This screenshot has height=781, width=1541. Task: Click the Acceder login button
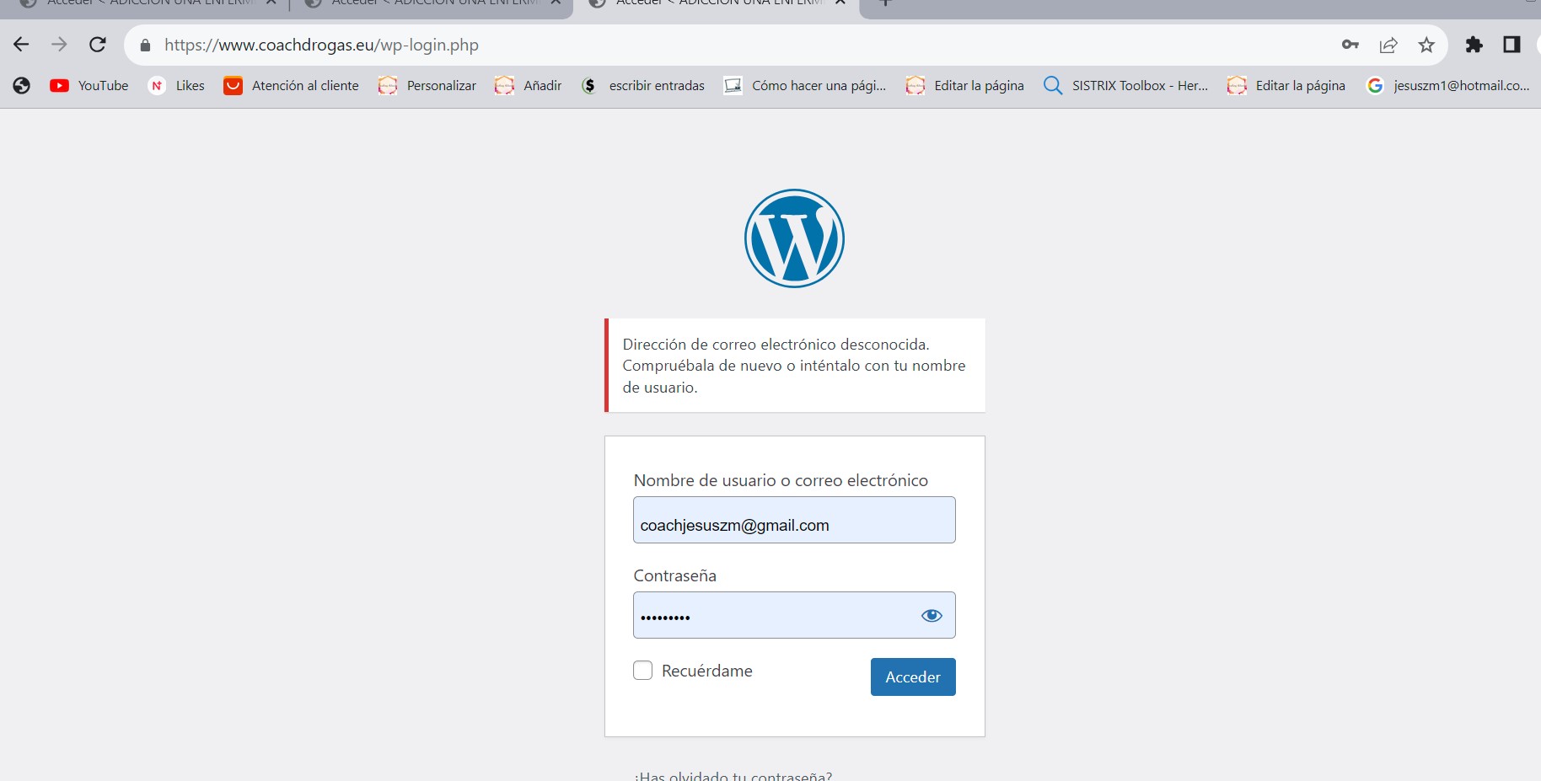pos(913,677)
